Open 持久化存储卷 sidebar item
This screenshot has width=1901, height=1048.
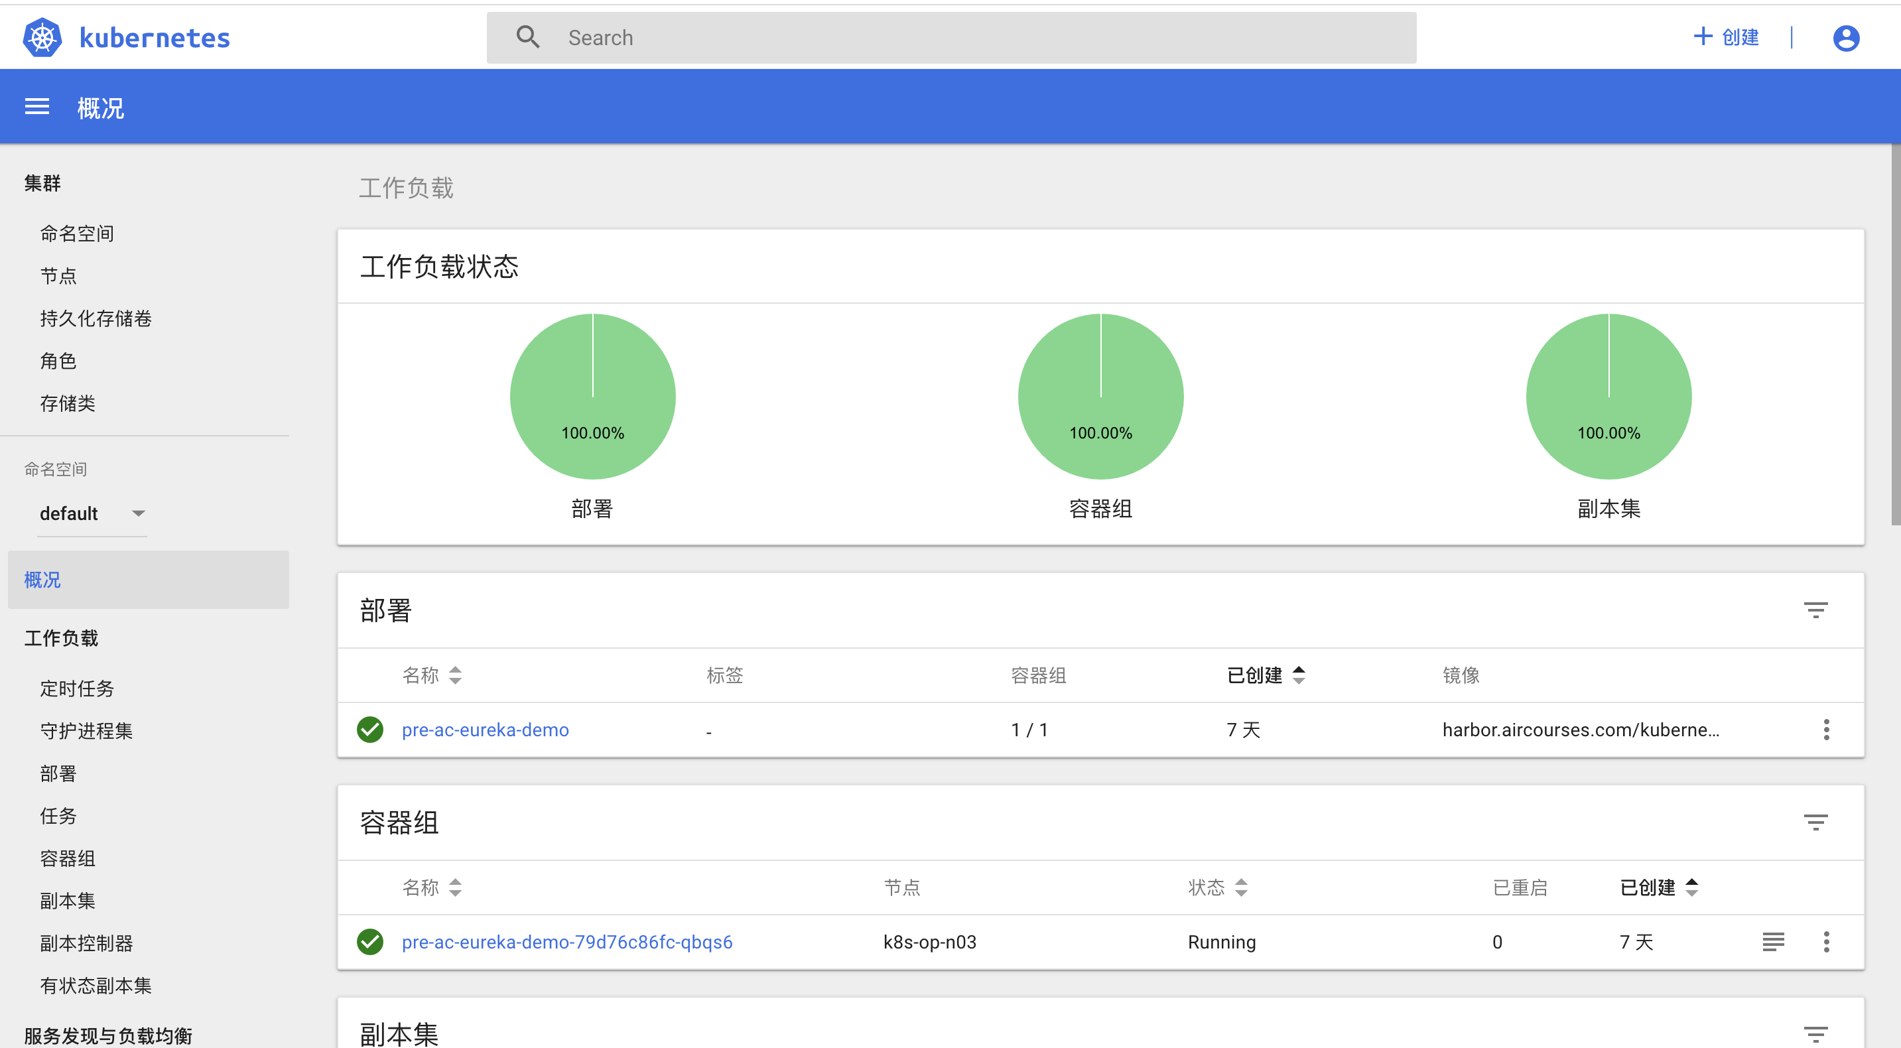point(96,318)
